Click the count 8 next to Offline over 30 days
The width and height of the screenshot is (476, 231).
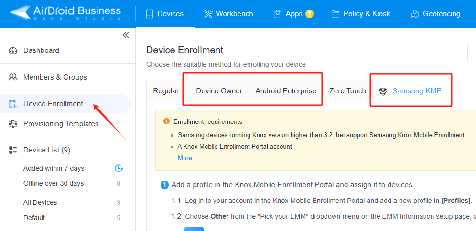119,183
